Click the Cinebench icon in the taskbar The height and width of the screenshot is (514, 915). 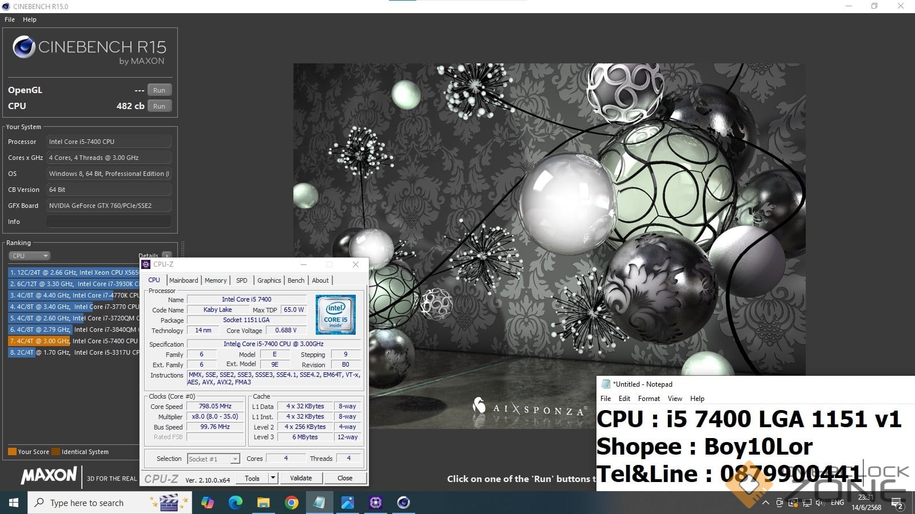click(x=403, y=503)
